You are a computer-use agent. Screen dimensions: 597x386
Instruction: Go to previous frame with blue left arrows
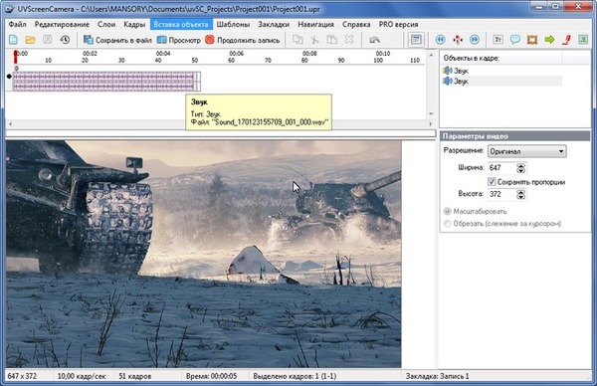[441, 40]
